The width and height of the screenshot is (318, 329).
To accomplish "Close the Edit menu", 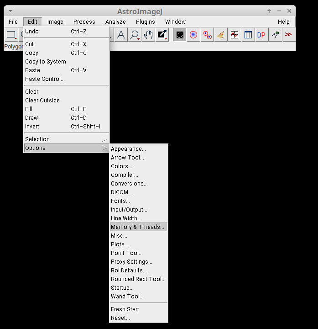I will pos(32,22).
